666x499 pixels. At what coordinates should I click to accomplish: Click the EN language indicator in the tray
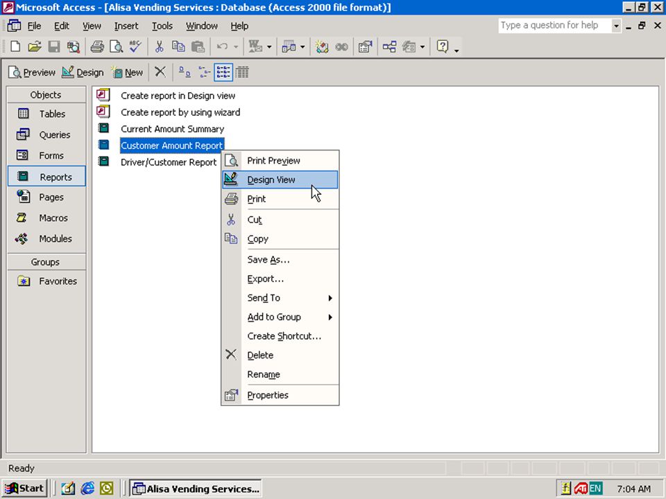(x=595, y=489)
